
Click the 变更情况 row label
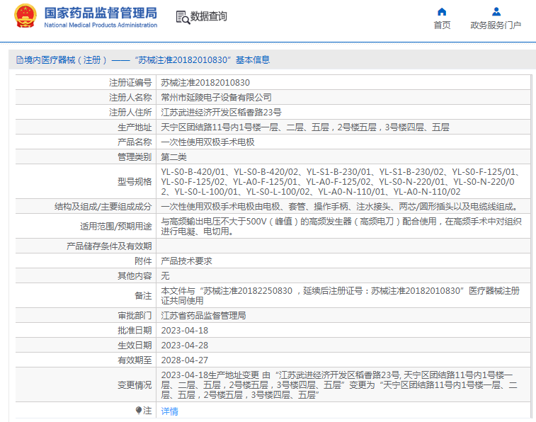(x=135, y=384)
